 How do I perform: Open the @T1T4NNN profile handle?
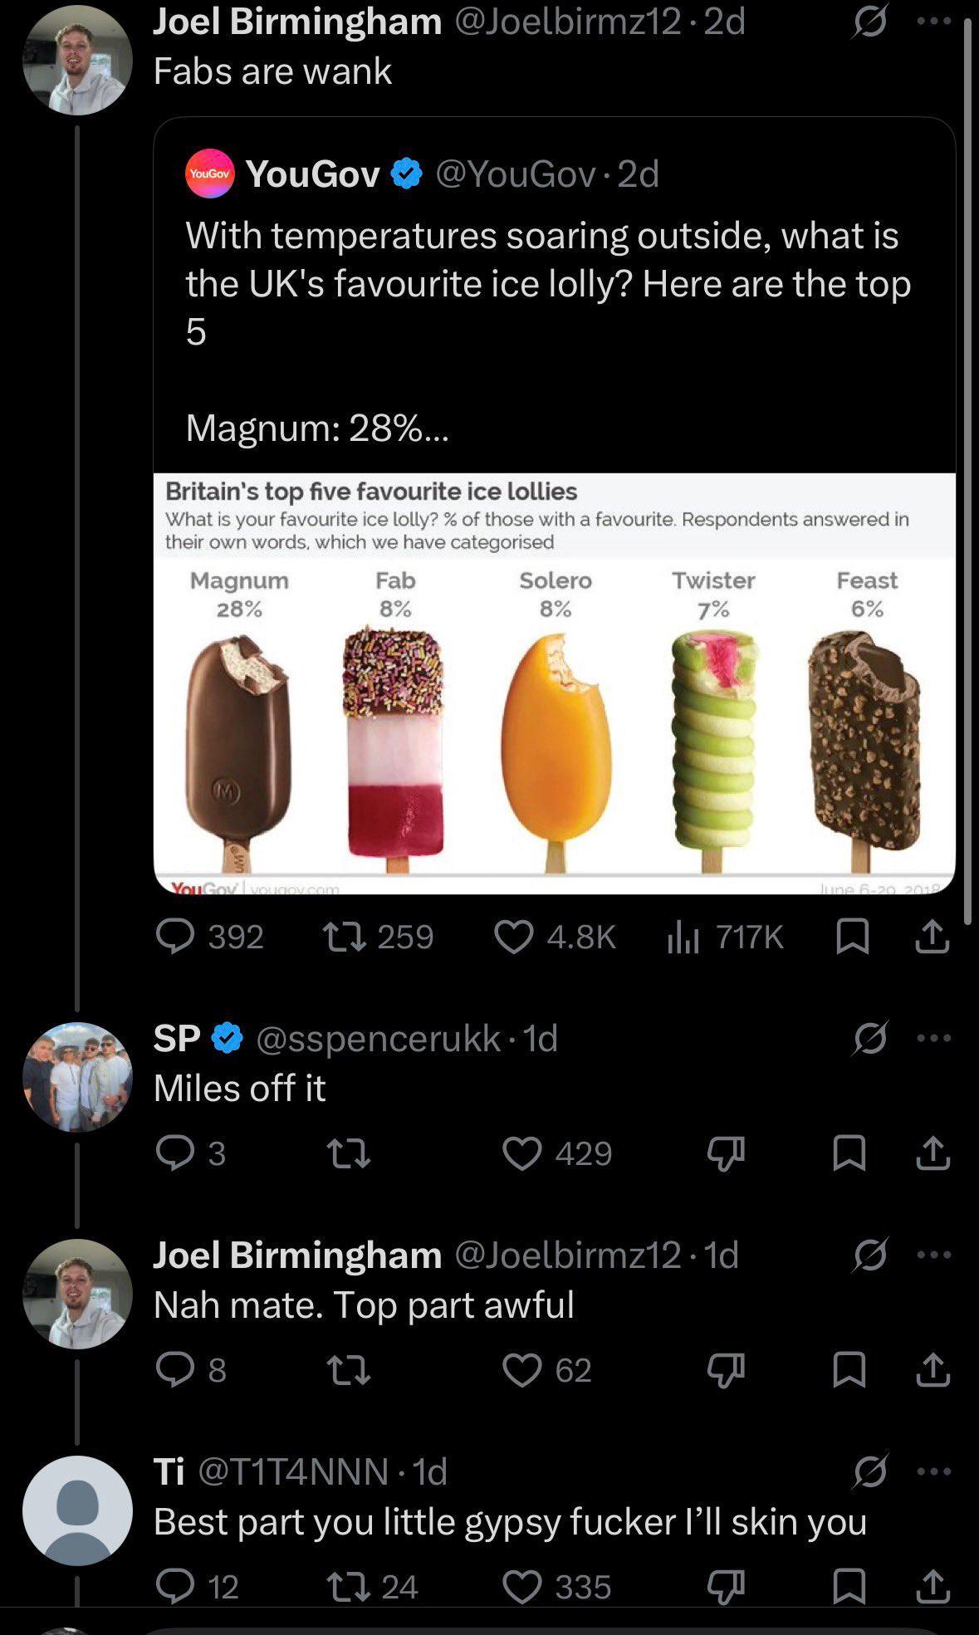click(x=292, y=1472)
